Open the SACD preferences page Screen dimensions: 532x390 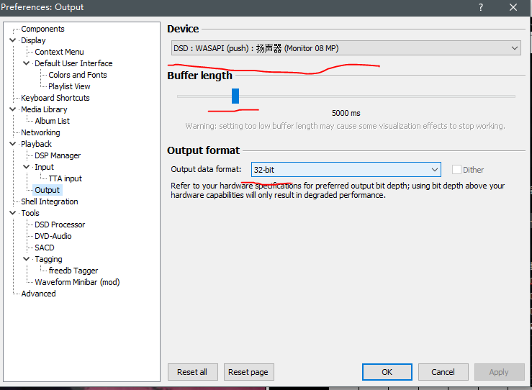pyautogui.click(x=45, y=248)
